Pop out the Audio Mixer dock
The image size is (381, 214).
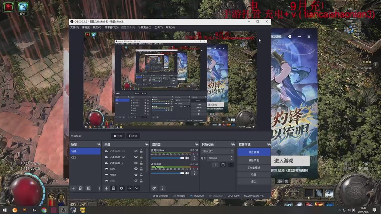click(197, 144)
